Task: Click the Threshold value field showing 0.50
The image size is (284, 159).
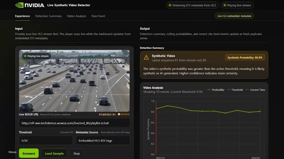Action: pos(46,140)
